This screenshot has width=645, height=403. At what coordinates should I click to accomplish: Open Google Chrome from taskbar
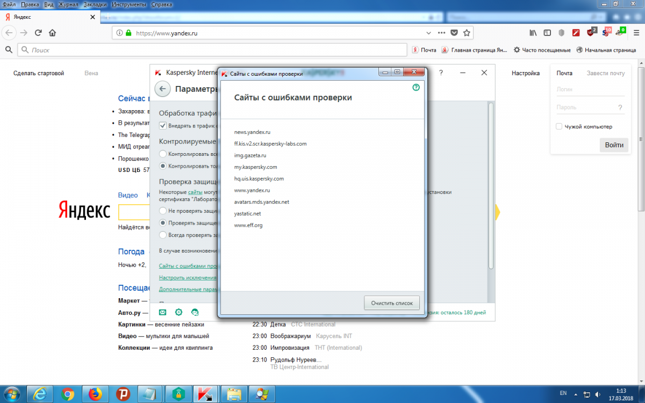(68, 394)
